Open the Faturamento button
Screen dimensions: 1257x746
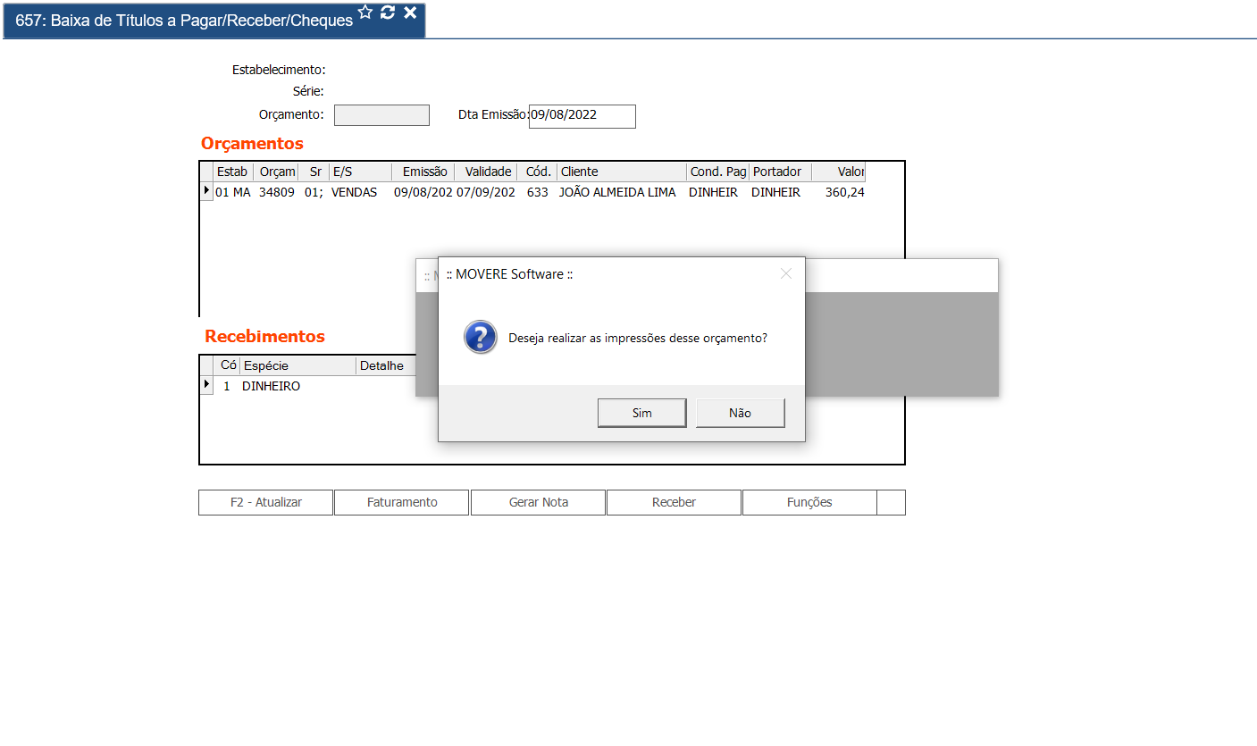(x=402, y=502)
